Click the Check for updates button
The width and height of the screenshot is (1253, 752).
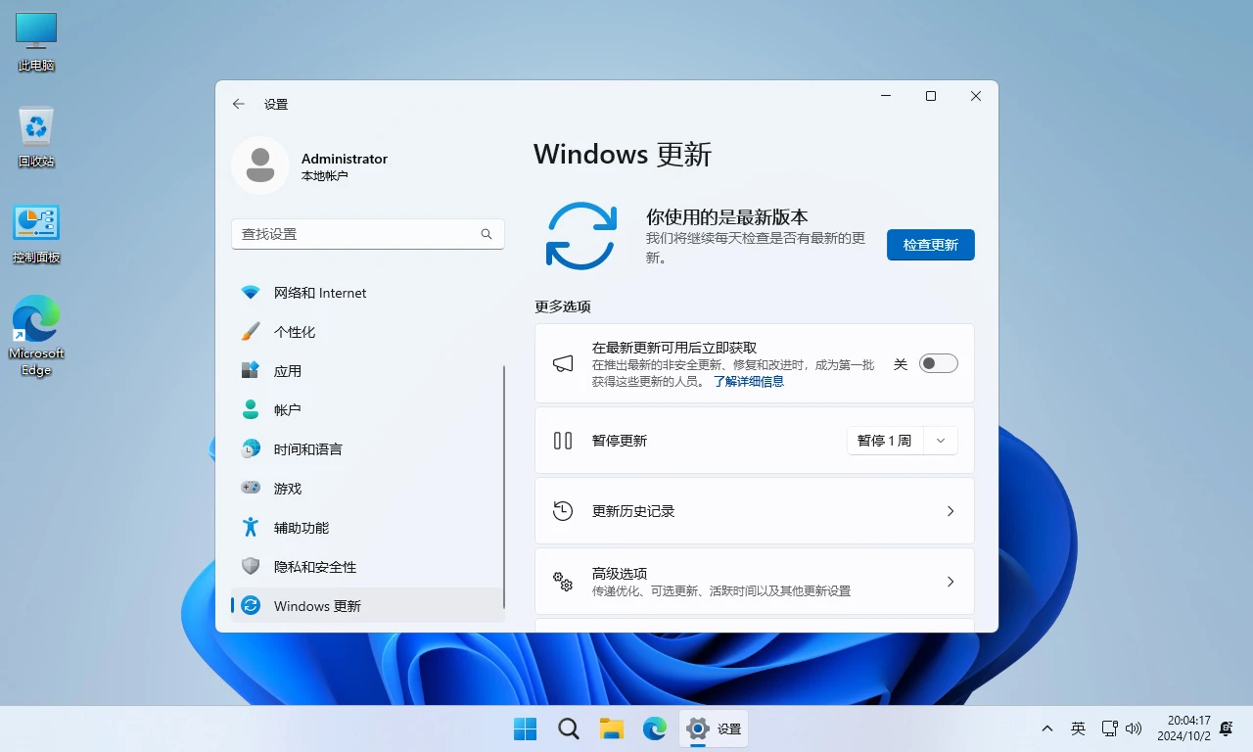coord(930,245)
